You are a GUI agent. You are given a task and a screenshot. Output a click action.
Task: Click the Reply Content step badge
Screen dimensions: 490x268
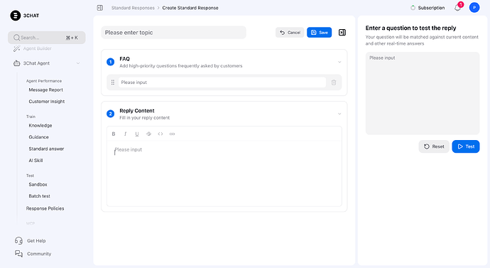tap(110, 114)
